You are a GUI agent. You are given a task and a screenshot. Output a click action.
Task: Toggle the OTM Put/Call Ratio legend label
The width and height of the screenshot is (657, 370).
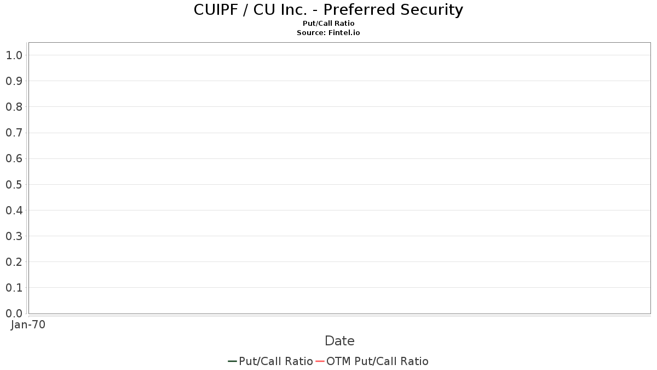coord(377,361)
